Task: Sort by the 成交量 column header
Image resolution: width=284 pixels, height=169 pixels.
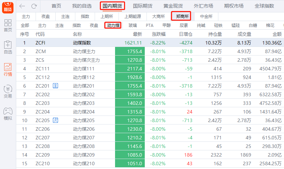Action: 244,34
